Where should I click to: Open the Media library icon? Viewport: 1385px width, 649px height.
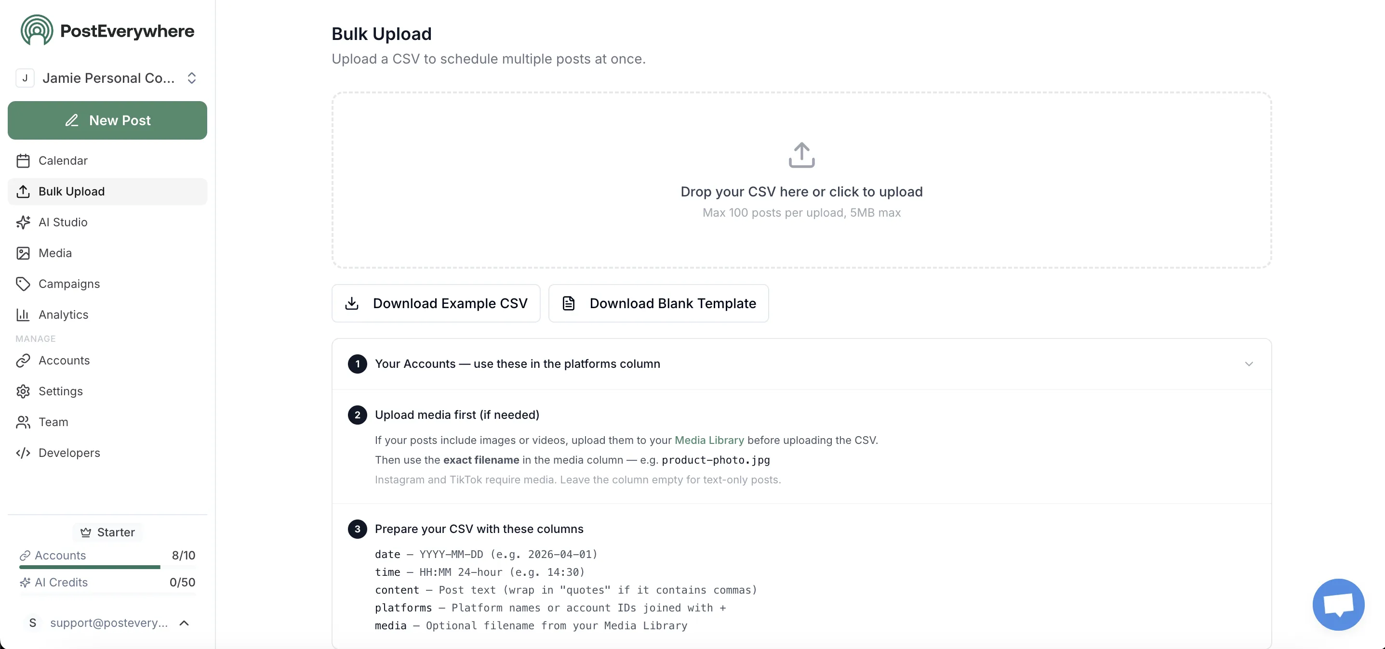[23, 252]
